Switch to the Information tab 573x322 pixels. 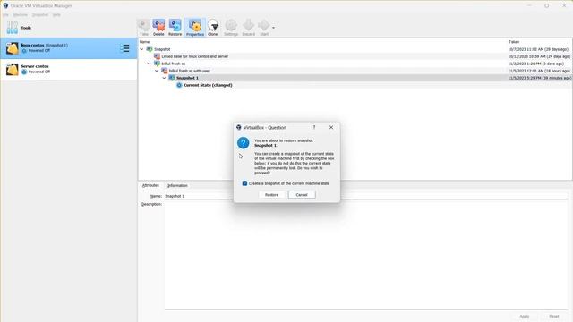(177, 185)
